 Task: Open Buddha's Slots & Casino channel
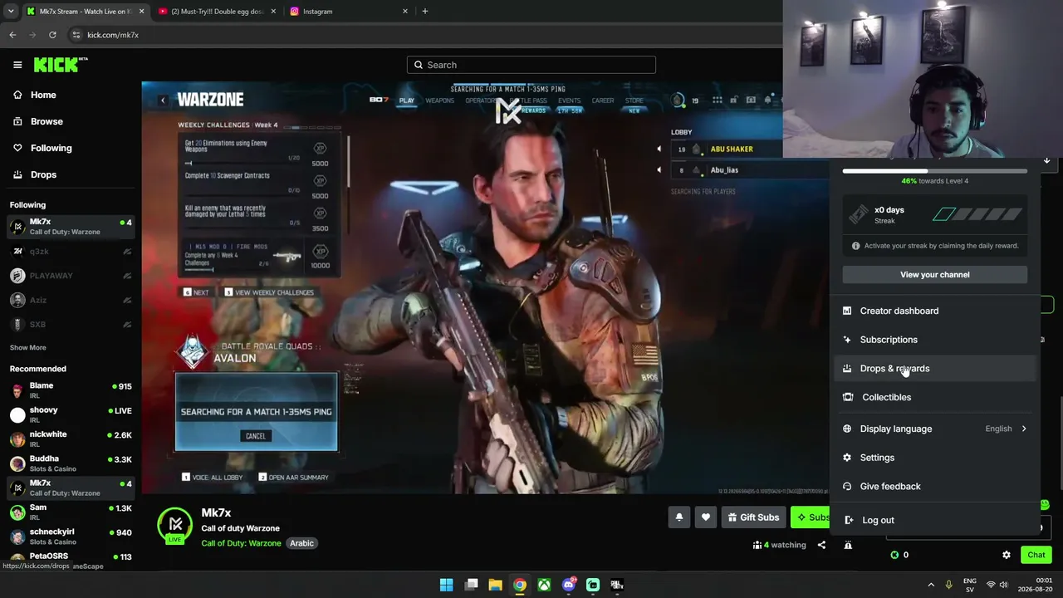(71, 463)
